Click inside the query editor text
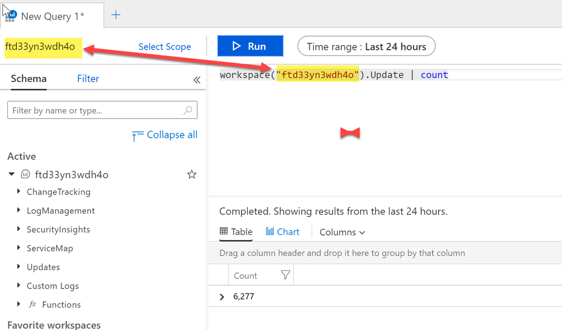Screen dimensions: 562x330 pos(334,75)
